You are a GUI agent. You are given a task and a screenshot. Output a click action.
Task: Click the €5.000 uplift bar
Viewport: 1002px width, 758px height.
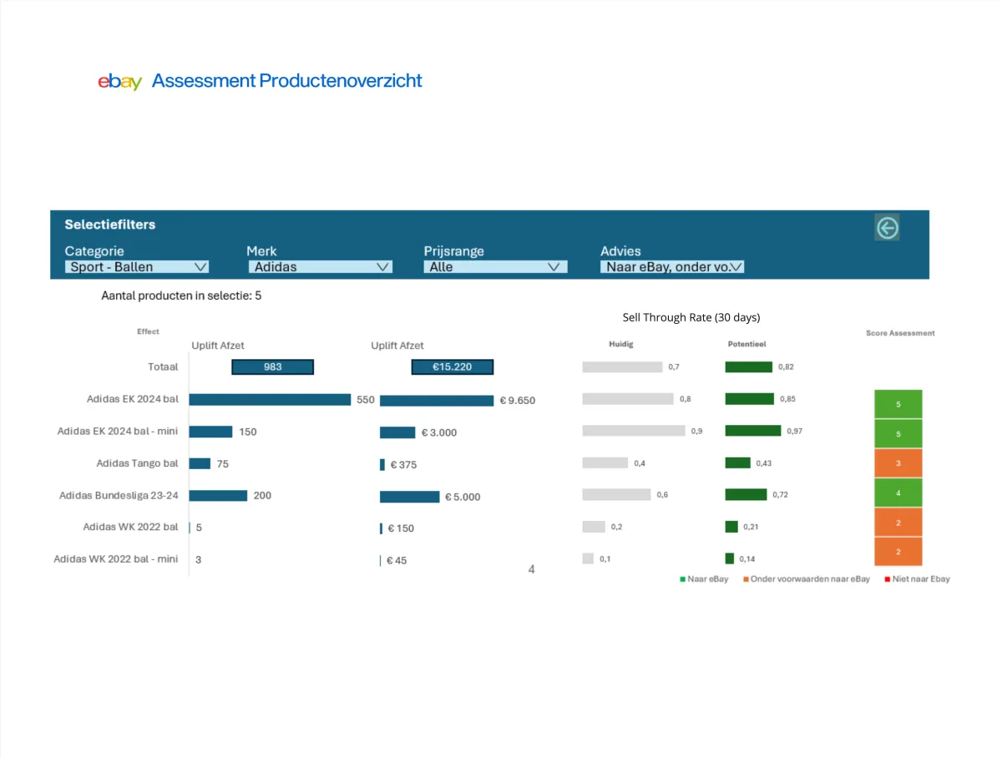pos(409,497)
